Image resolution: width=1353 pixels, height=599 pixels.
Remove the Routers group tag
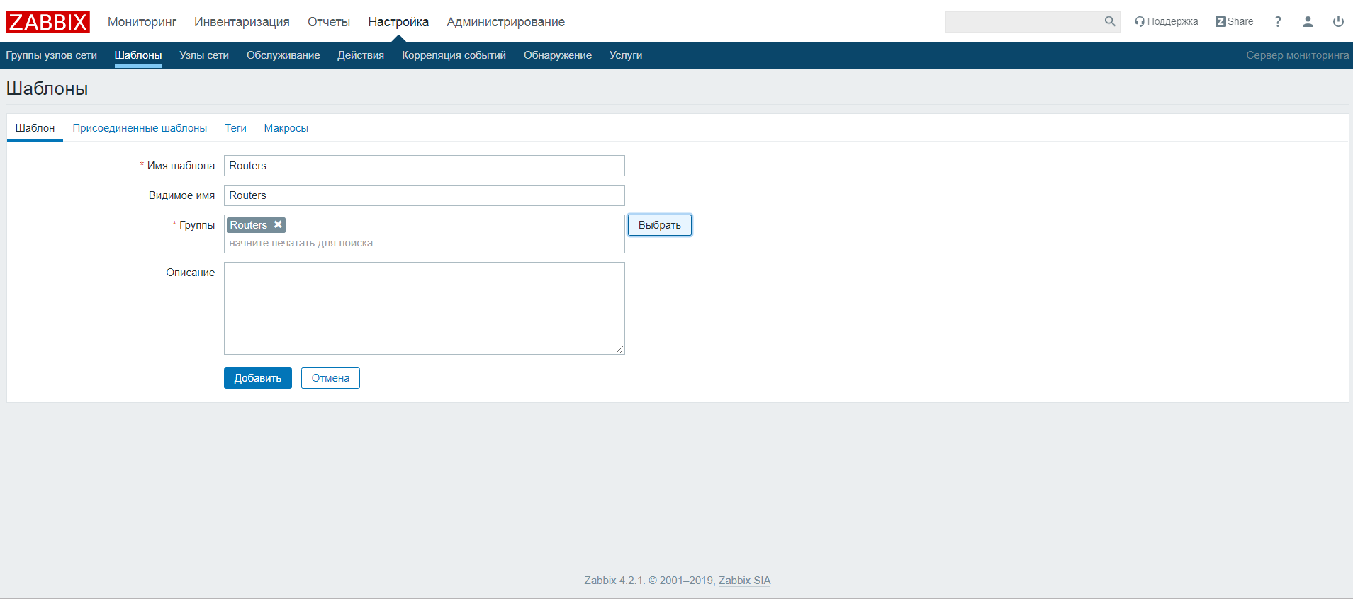(x=279, y=224)
